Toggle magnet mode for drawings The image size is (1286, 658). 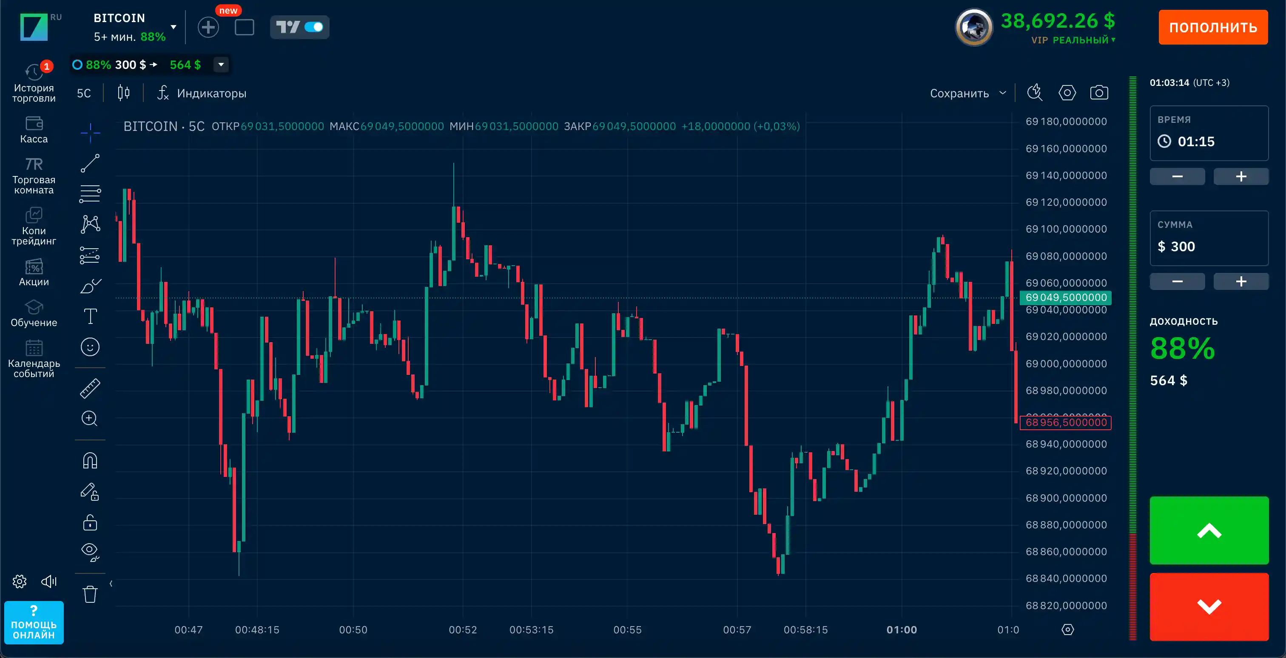coord(90,460)
